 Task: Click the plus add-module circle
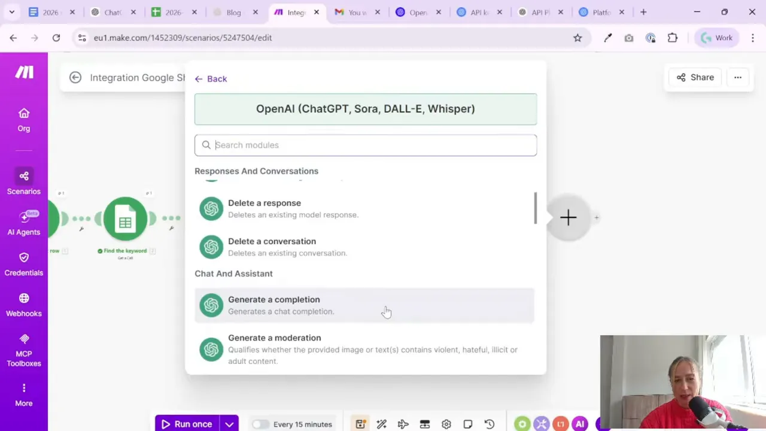click(x=568, y=217)
